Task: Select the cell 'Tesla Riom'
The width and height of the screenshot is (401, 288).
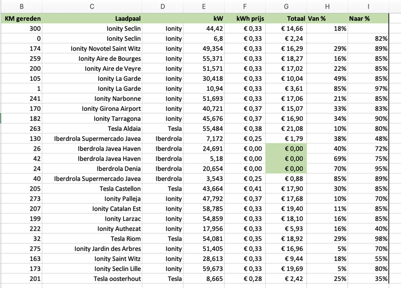Action: point(92,238)
